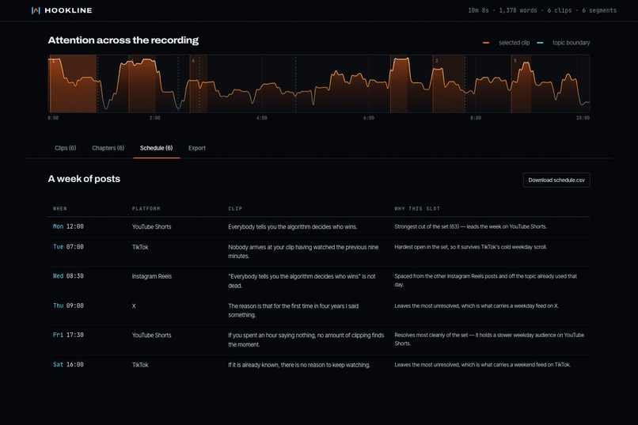Click clip "Everybody tells you the algorithm decides who wins."
638x425 pixels.
click(293, 227)
